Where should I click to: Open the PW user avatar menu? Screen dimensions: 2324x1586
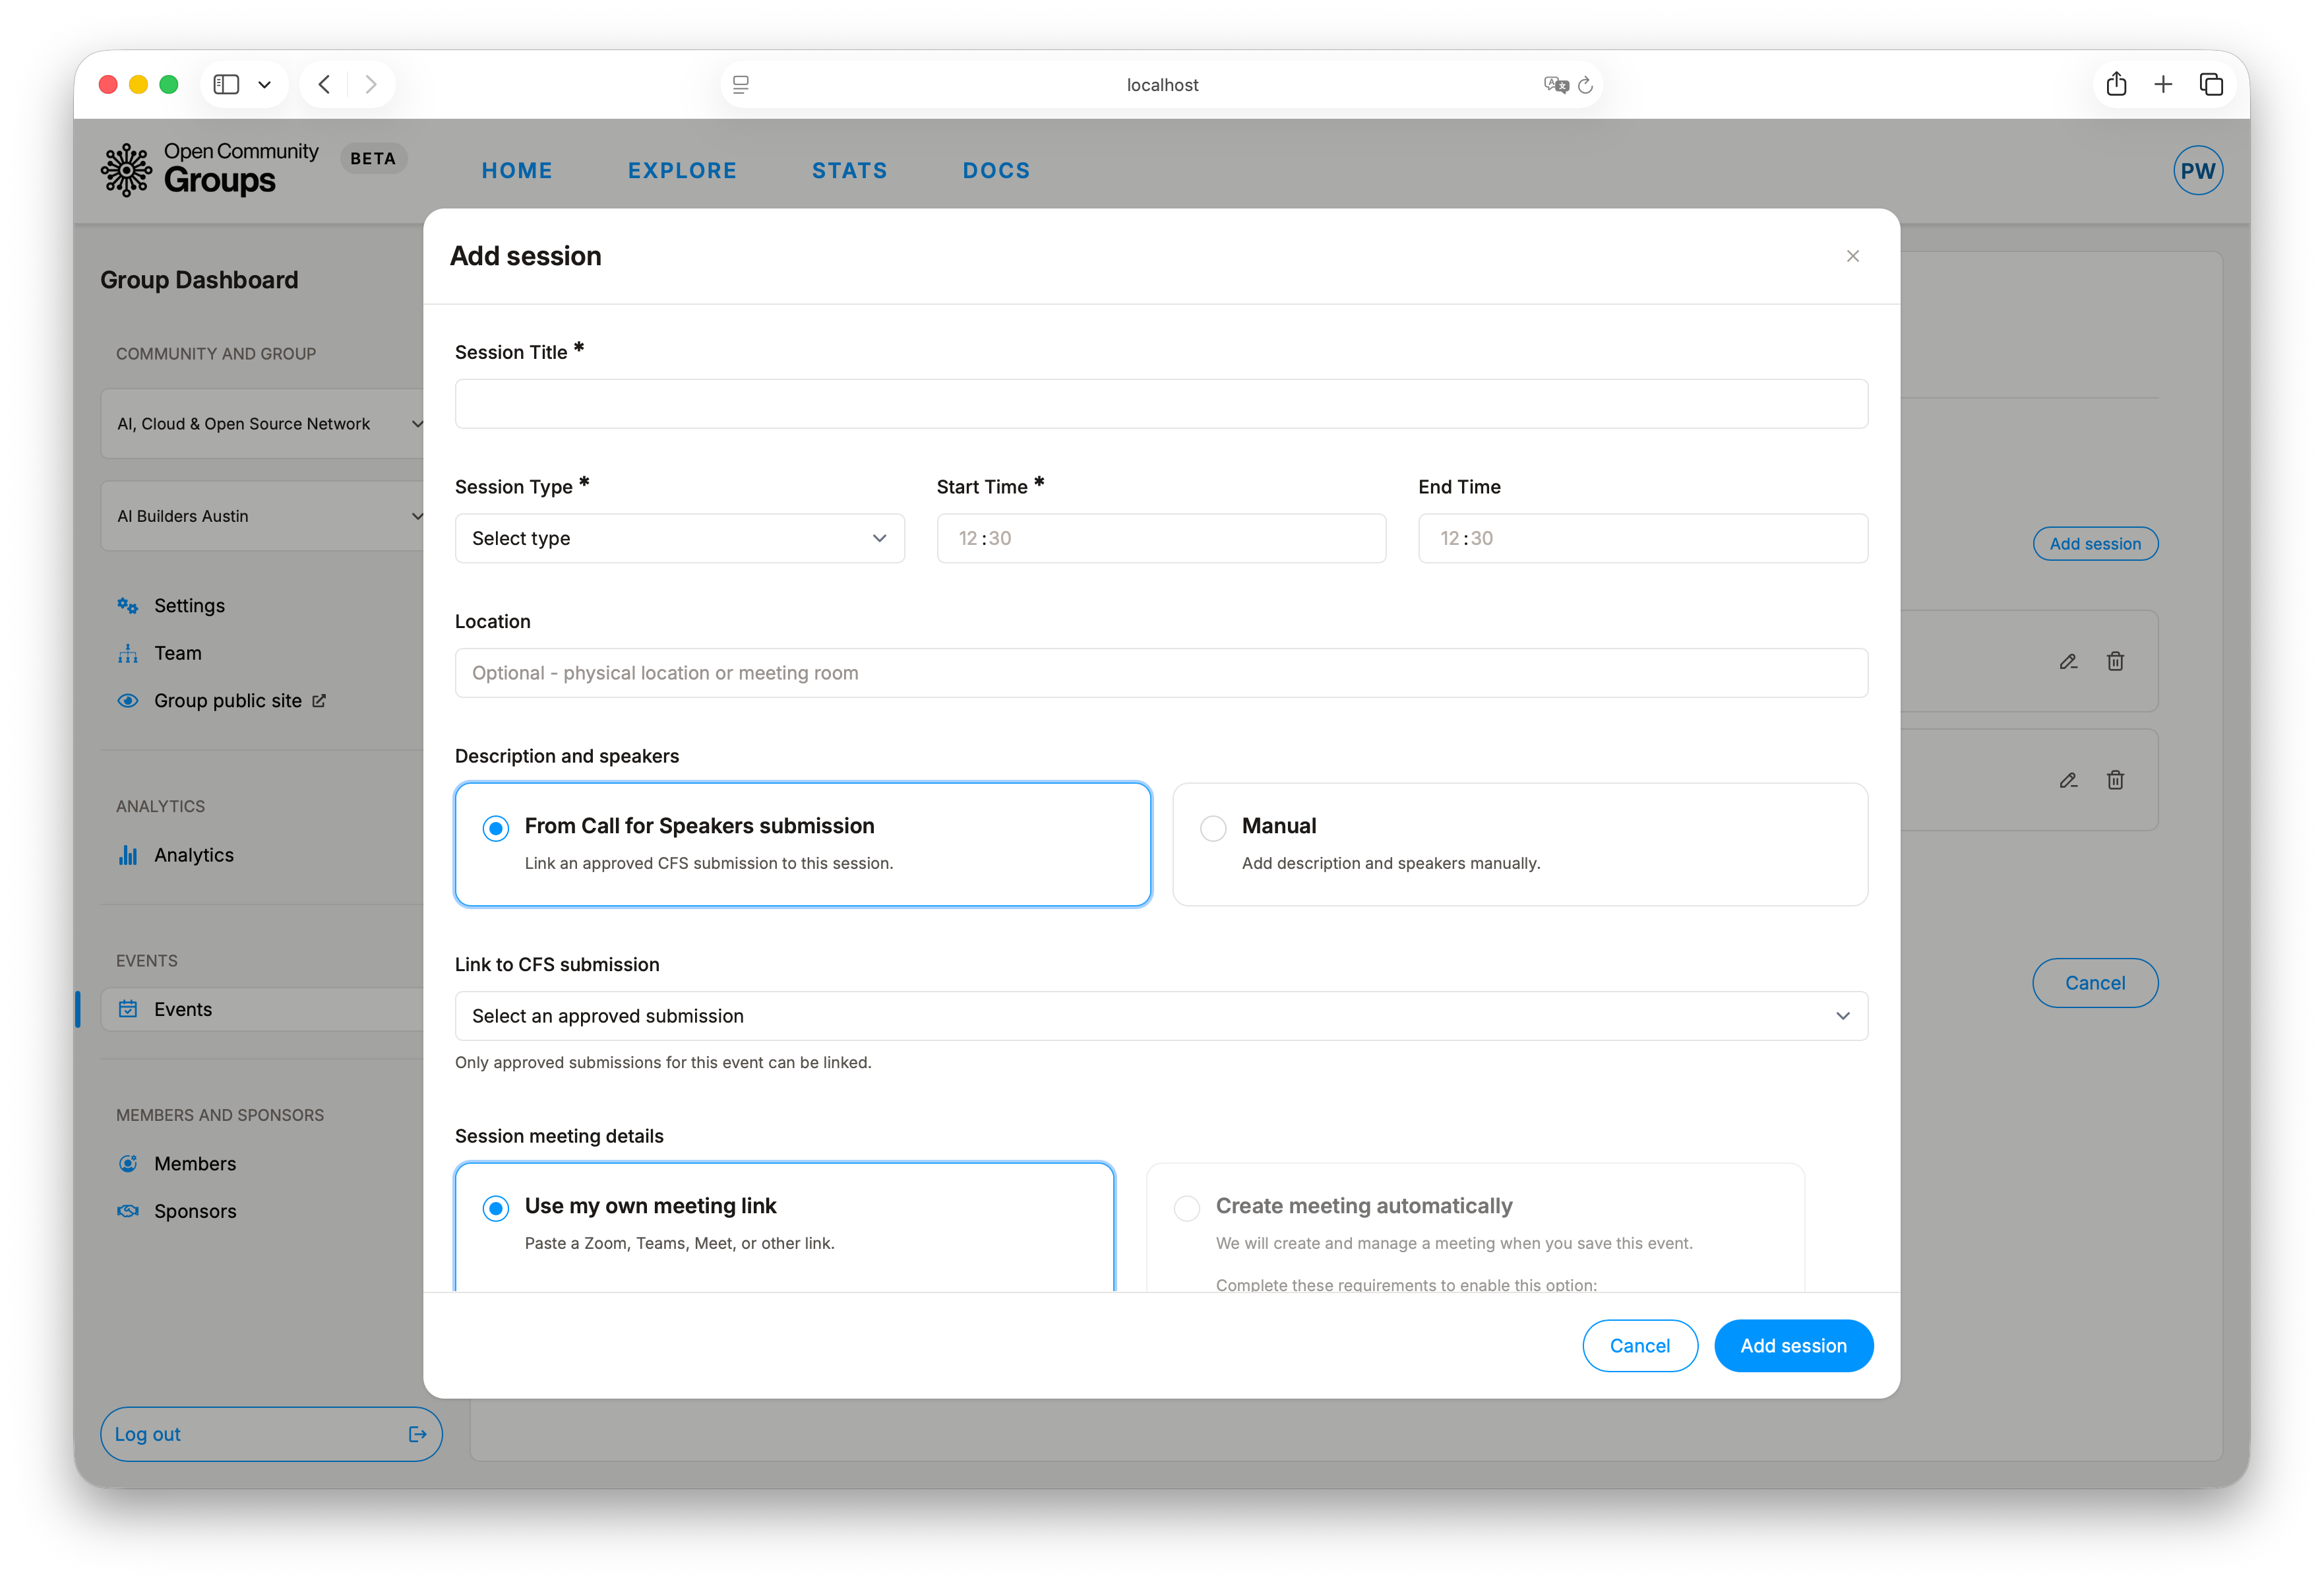[2197, 171]
